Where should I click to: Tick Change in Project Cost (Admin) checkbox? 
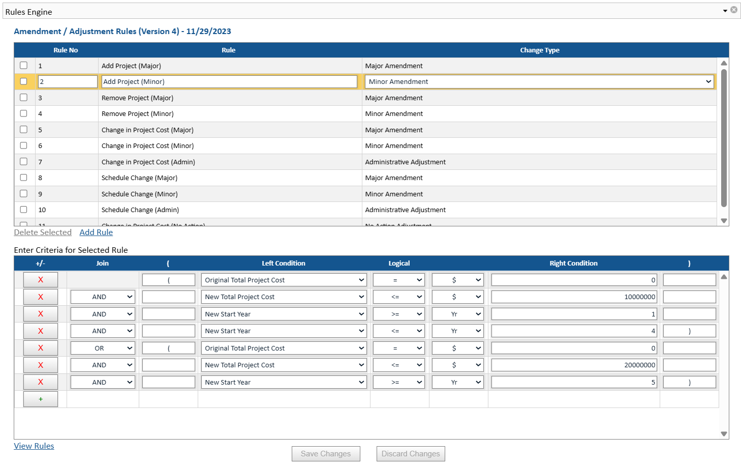tap(23, 161)
